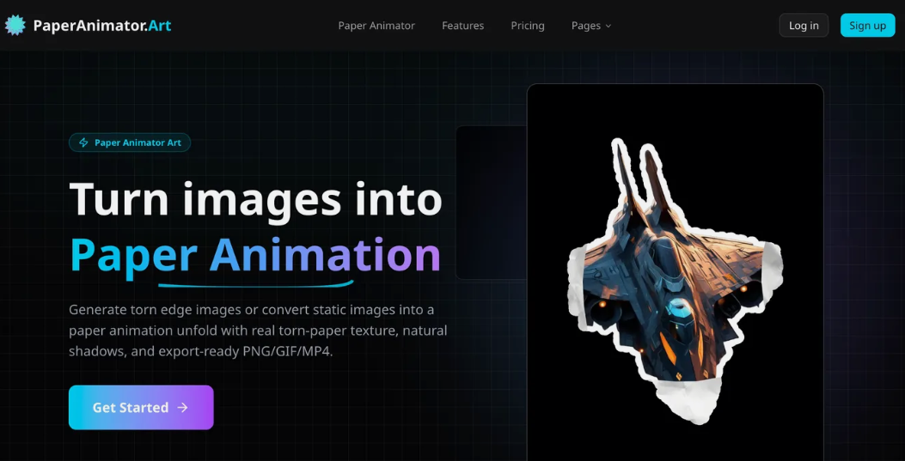Click the "Turn images into" heading
Screen dimensions: 905x461
click(255, 198)
